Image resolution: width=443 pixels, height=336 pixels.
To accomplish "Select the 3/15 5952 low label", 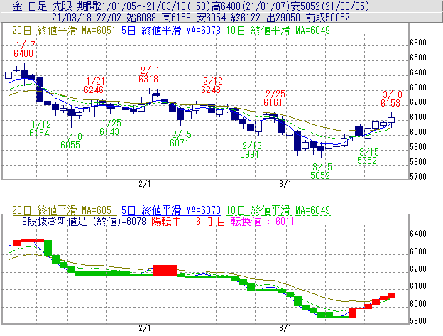I will [x=368, y=156].
